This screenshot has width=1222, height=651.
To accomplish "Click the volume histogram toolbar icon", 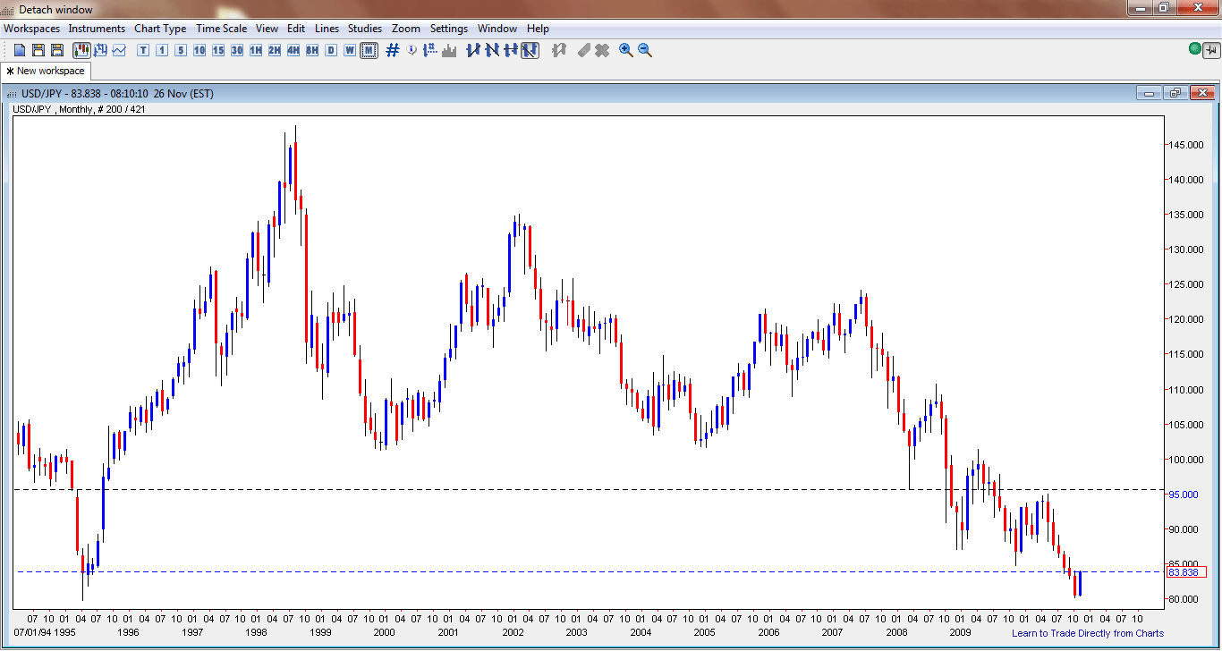I will 449,50.
